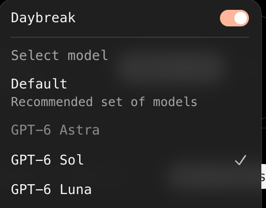Click the white button at right edge
Screen dimensions: 266x208
point(263,176)
